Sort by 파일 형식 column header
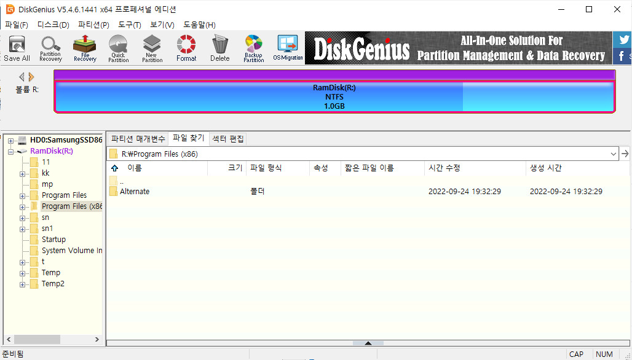The image size is (632, 360). click(278, 168)
